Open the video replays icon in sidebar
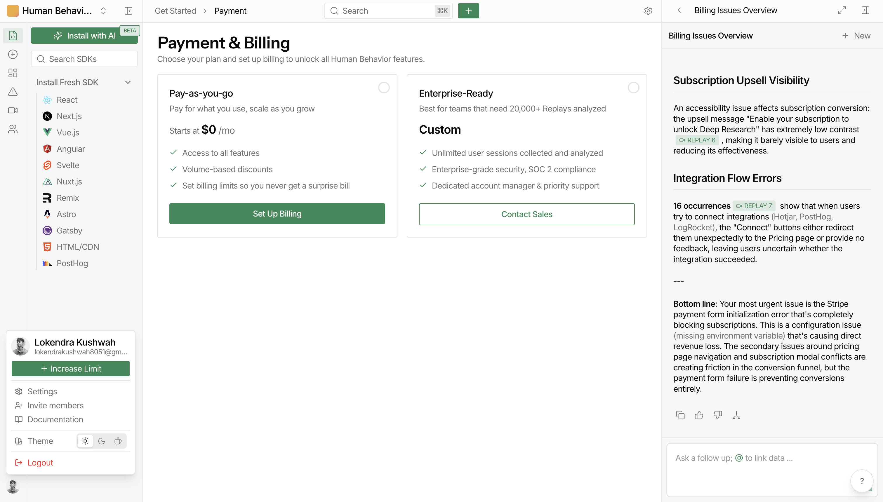Screen dimensions: 883x502 [x=13, y=110]
